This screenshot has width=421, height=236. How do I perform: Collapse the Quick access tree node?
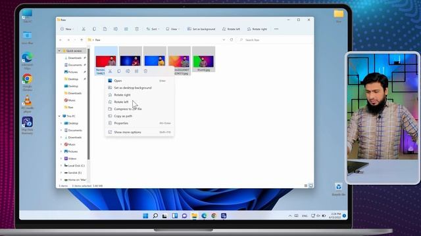(59, 50)
